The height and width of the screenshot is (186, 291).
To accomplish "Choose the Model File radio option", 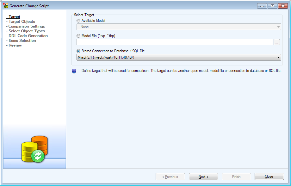I will pyautogui.click(x=78, y=36).
